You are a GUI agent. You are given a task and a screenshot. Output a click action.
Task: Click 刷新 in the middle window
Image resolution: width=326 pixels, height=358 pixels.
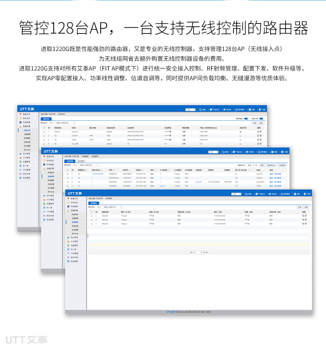(x=262, y=165)
